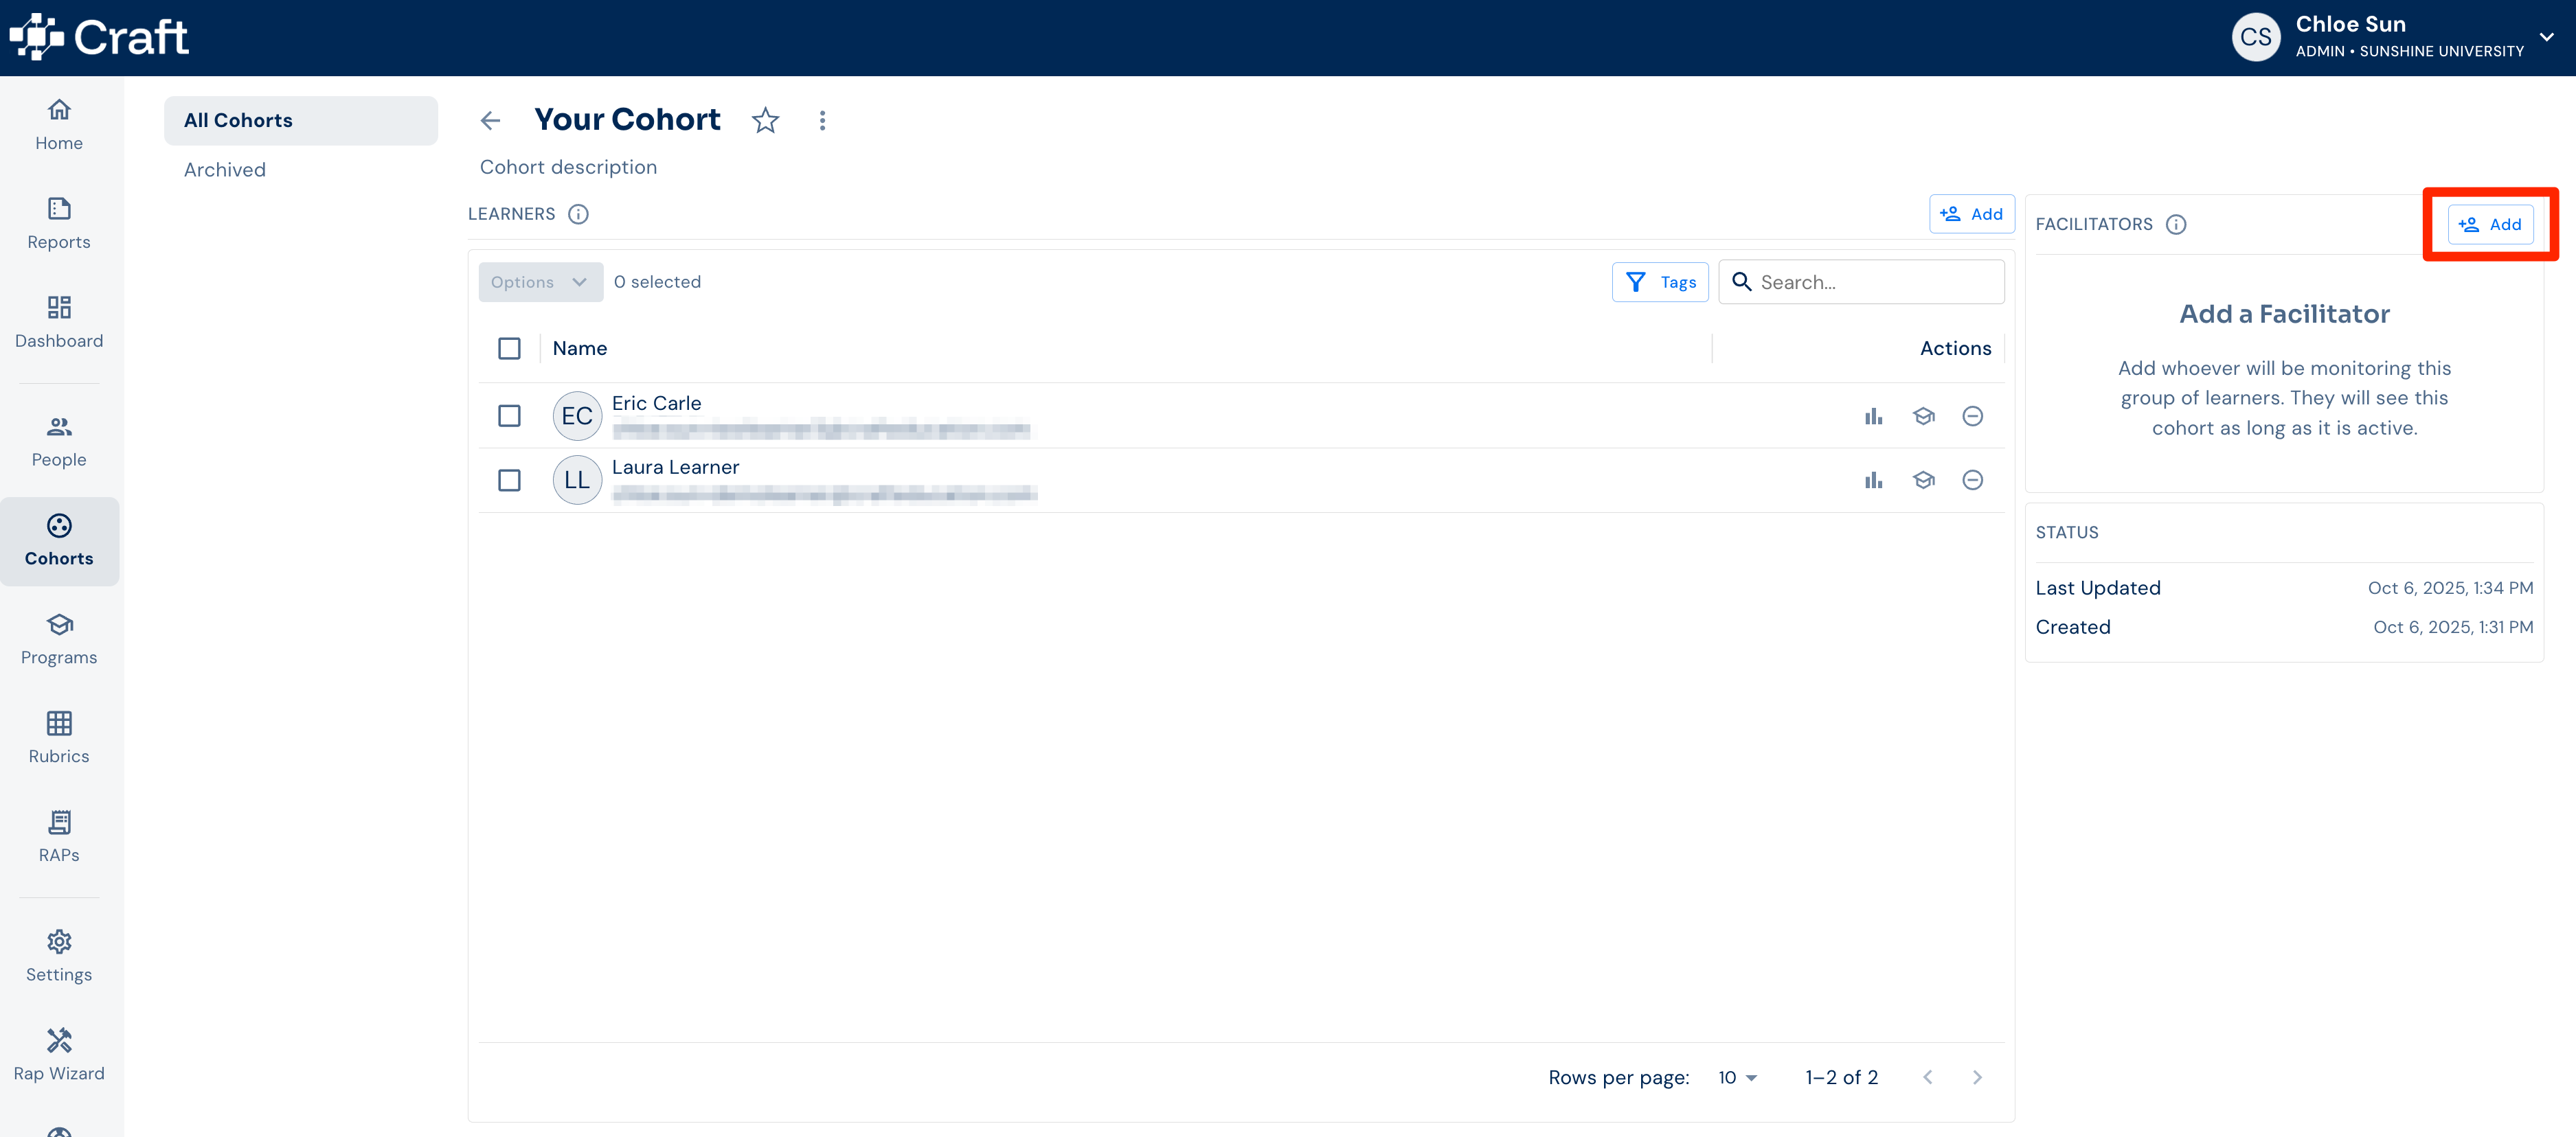Select all learners checkbox in header
Screen dimensions: 2576x1137
coord(509,347)
